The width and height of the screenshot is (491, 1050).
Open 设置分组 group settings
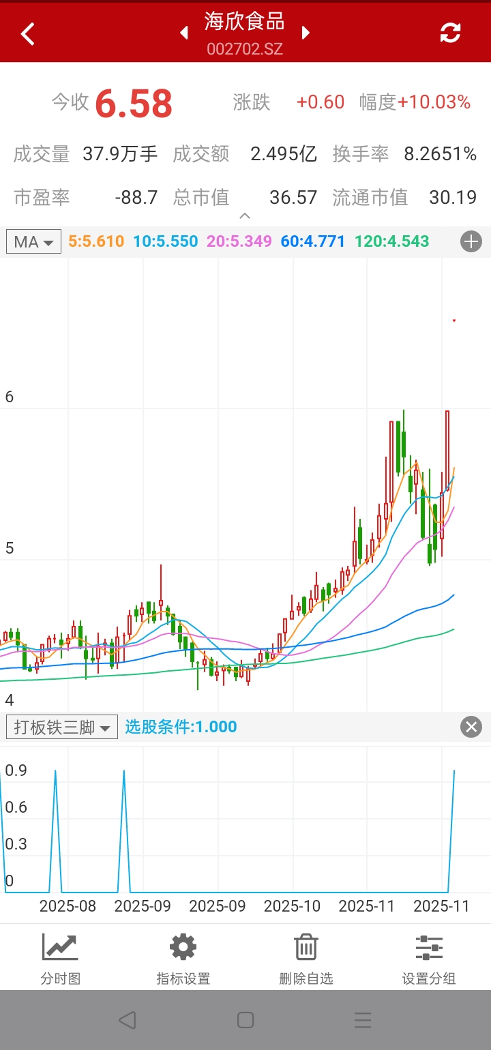point(429,960)
